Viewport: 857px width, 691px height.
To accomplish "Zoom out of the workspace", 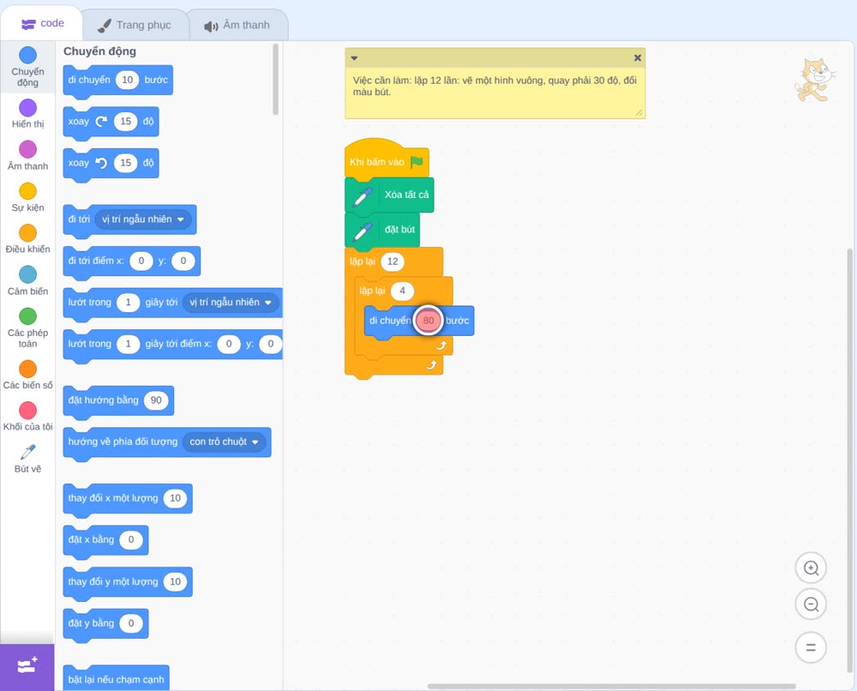I will (811, 604).
